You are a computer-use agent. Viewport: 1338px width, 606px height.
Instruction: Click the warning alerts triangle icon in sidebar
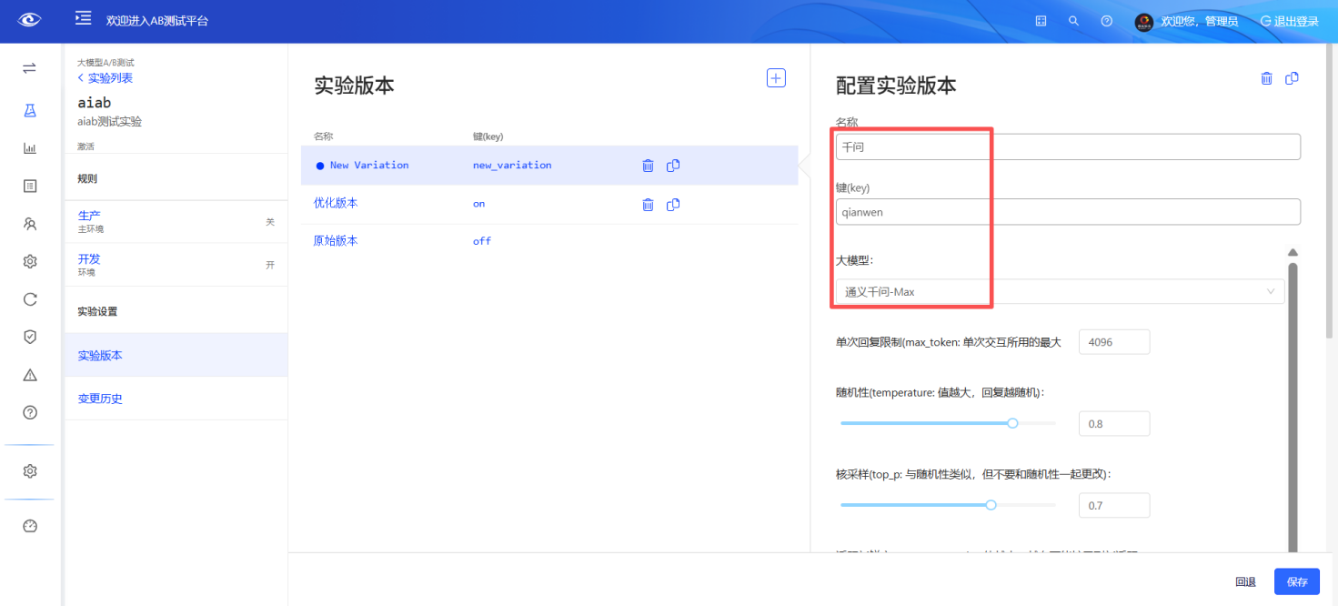coord(30,374)
